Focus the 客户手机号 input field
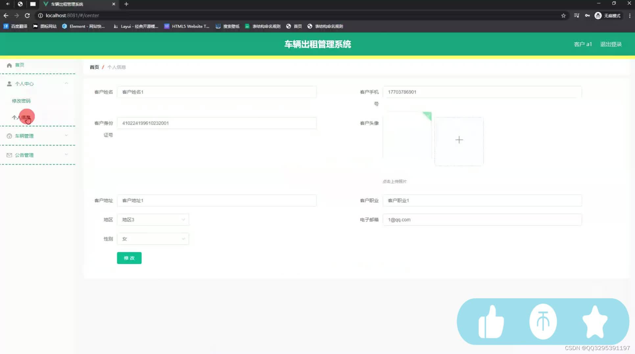This screenshot has width=635, height=354. tap(482, 92)
